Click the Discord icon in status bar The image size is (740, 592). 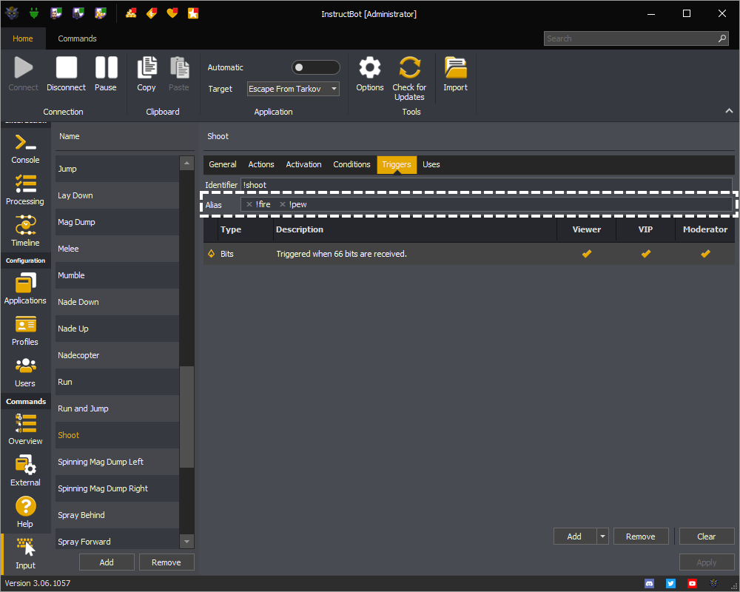coord(650,584)
